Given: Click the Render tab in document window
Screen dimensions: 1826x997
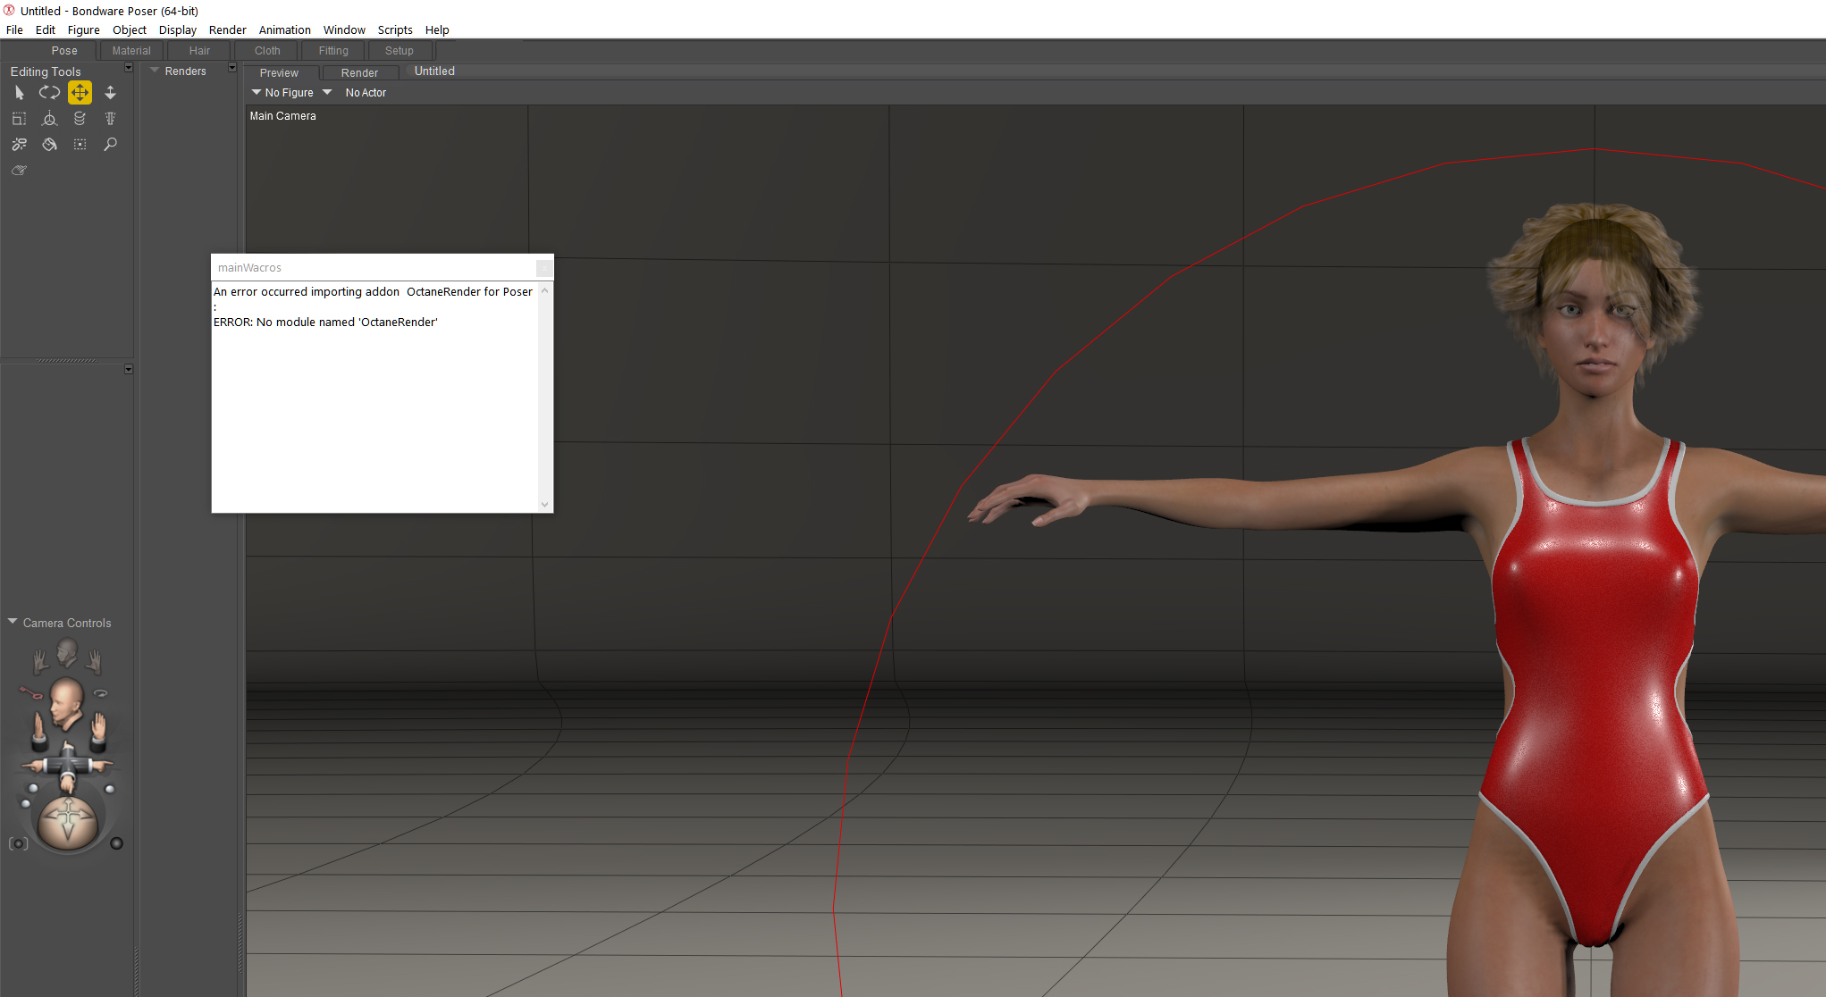Looking at the screenshot, I should 359,73.
